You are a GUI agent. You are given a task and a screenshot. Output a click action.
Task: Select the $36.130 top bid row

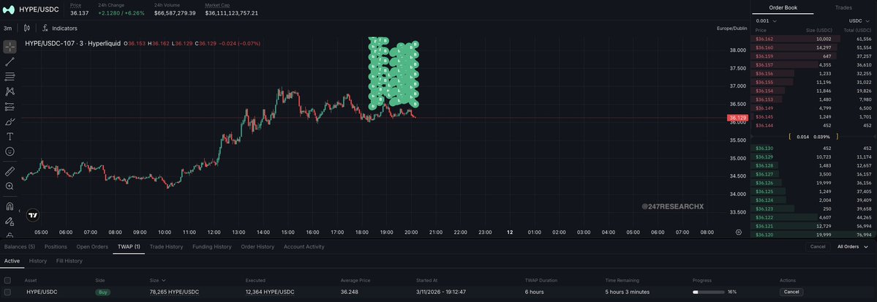point(813,148)
